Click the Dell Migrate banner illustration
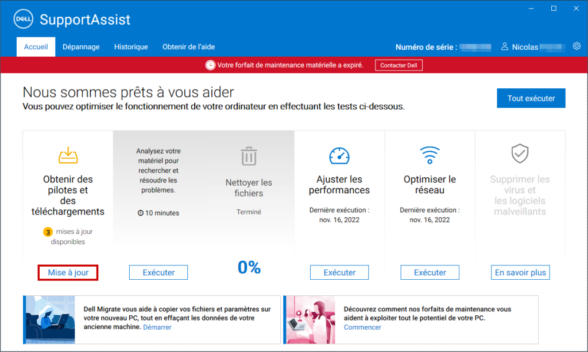Image resolution: width=588 pixels, height=352 pixels. (51, 320)
